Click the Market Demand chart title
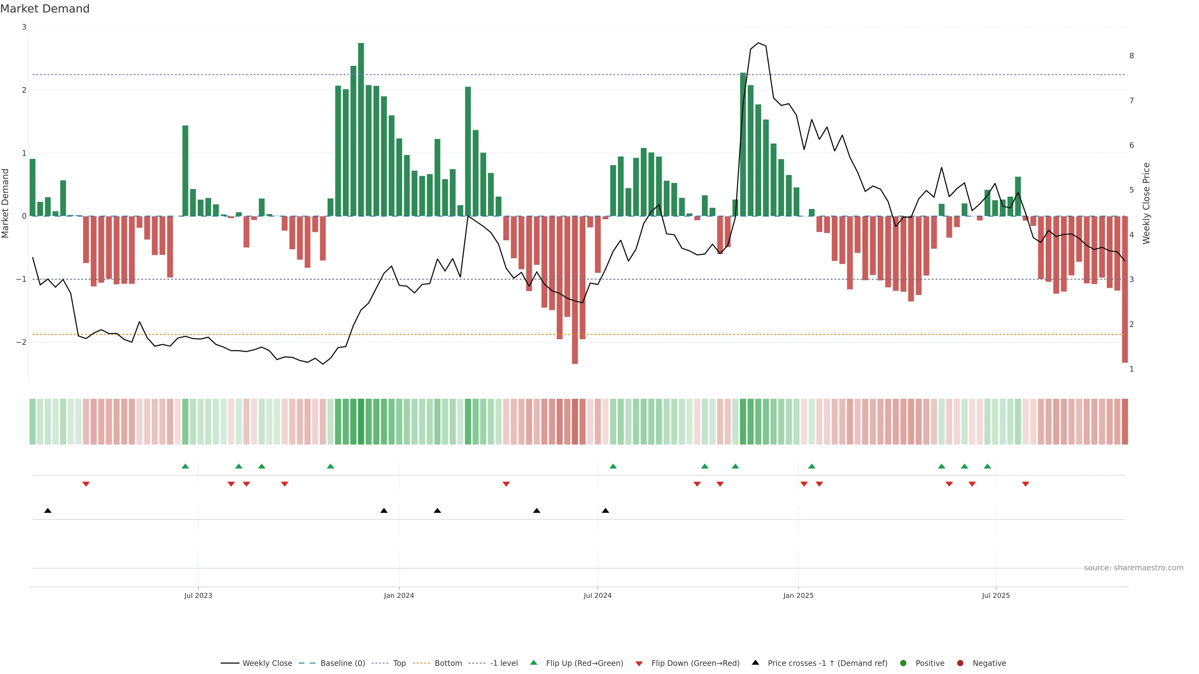 (45, 9)
